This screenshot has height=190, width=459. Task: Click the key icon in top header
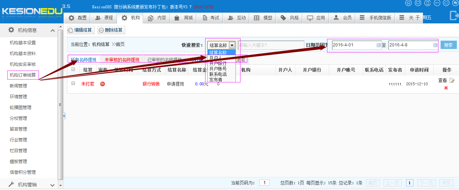[x=437, y=3]
